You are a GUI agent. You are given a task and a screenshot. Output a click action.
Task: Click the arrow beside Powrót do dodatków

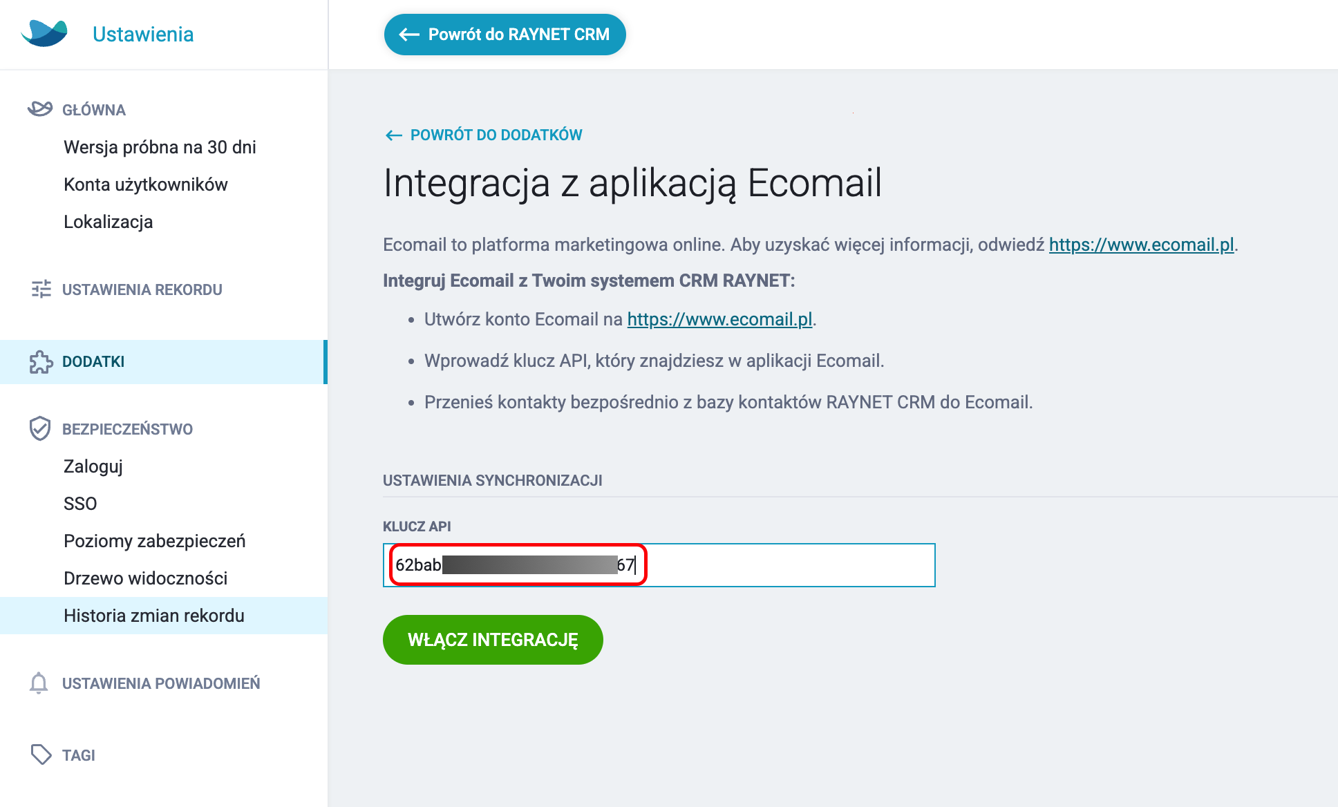pyautogui.click(x=394, y=135)
